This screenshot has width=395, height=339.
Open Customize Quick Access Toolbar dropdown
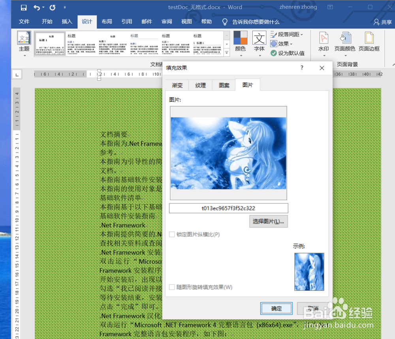pyautogui.click(x=65, y=7)
